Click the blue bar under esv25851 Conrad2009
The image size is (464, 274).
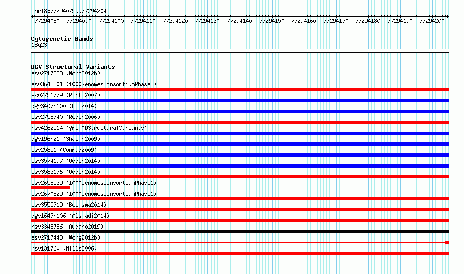click(240, 155)
